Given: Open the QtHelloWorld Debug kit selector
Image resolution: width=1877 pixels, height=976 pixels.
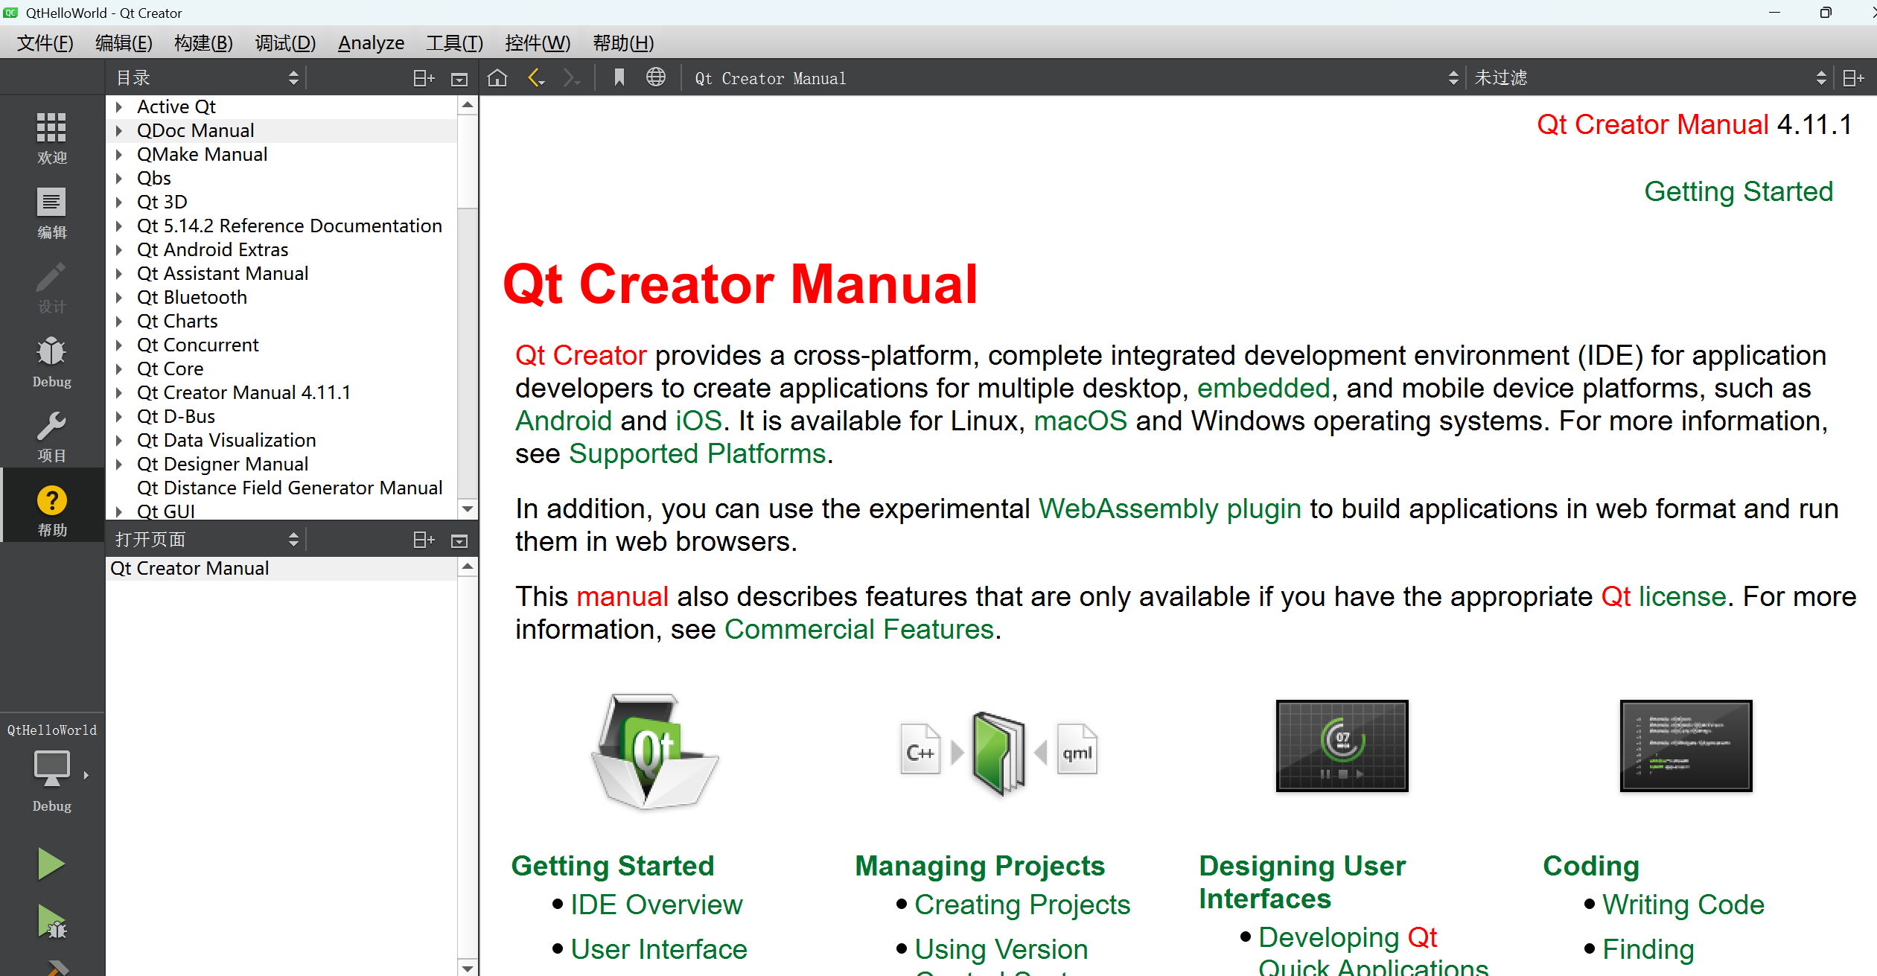Looking at the screenshot, I should 51,768.
